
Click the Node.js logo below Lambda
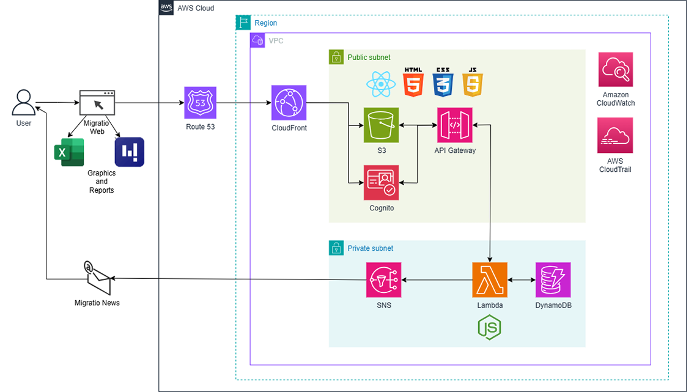[489, 327]
